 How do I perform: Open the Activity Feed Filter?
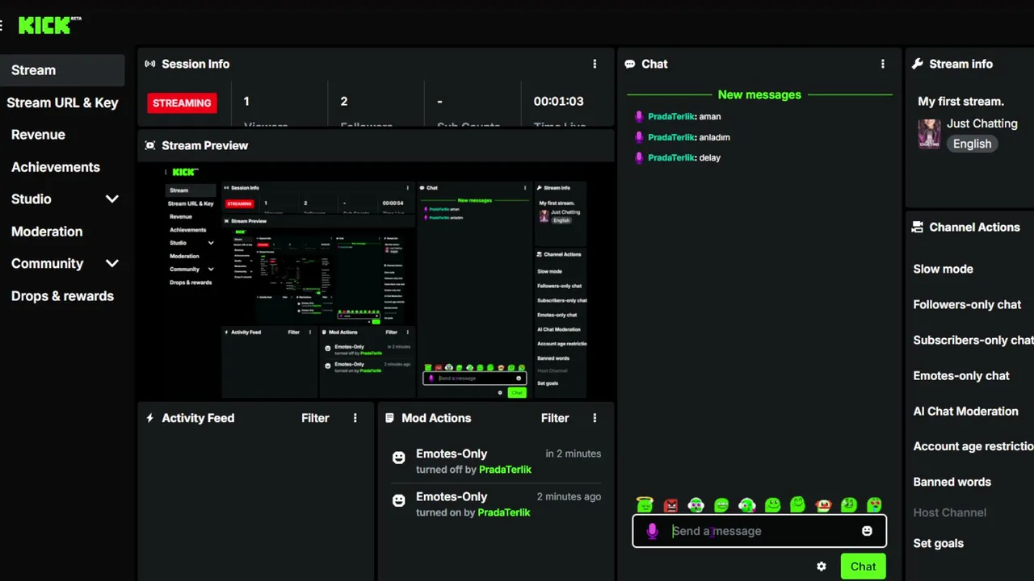[x=315, y=418]
